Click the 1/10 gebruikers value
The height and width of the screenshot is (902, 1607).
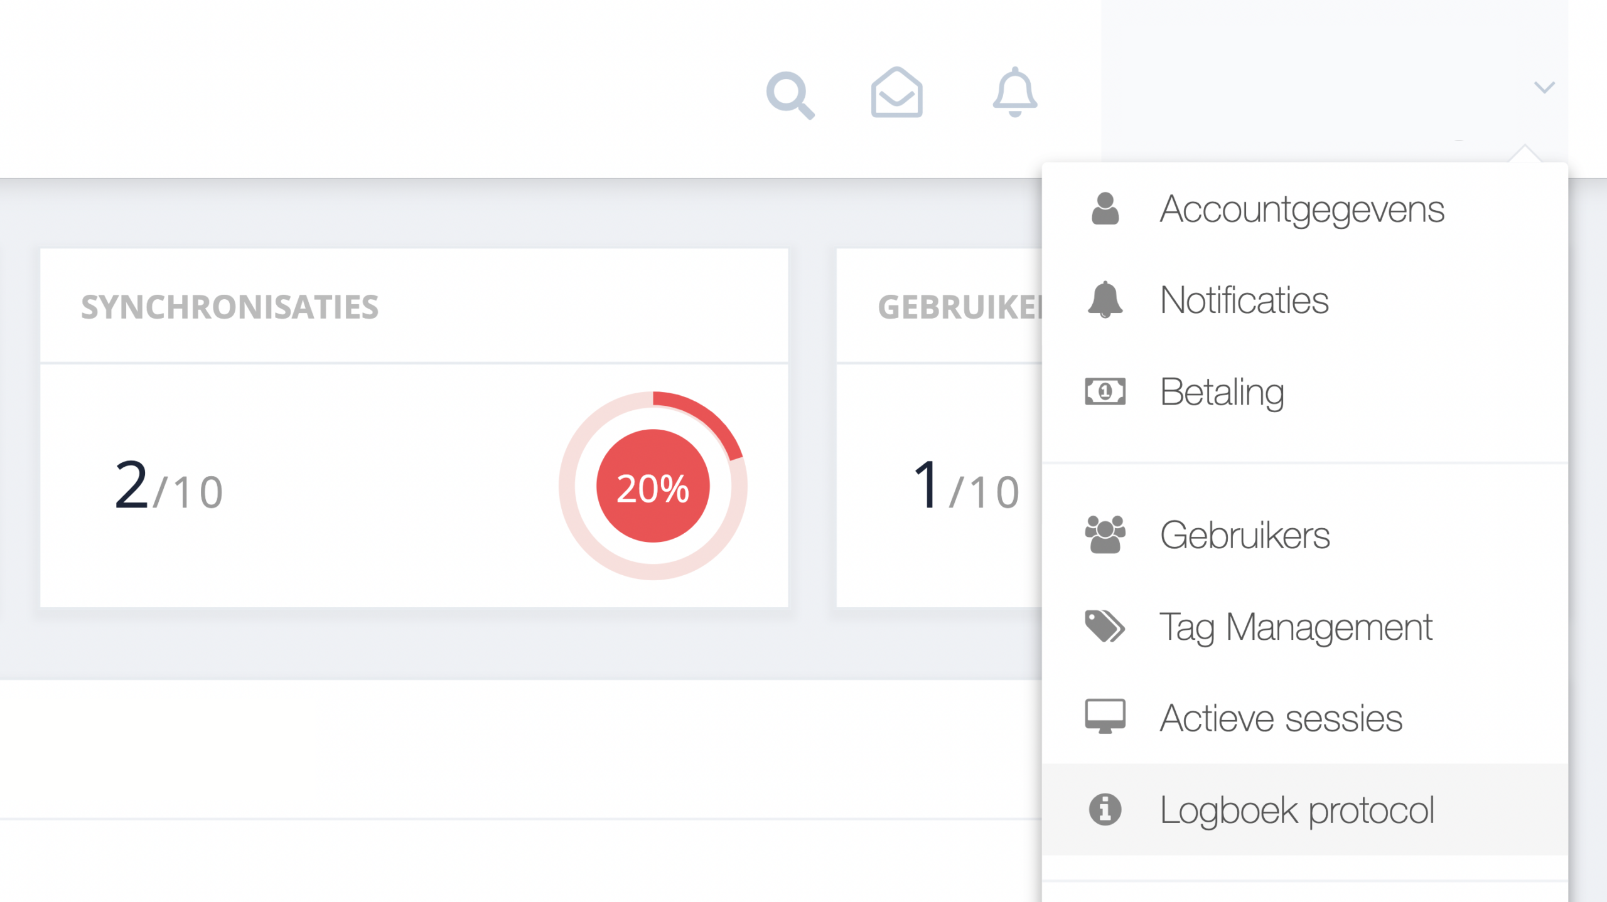pyautogui.click(x=967, y=485)
